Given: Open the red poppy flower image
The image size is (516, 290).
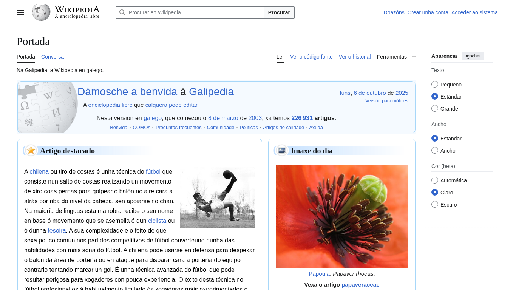Looking at the screenshot, I should click(342, 216).
